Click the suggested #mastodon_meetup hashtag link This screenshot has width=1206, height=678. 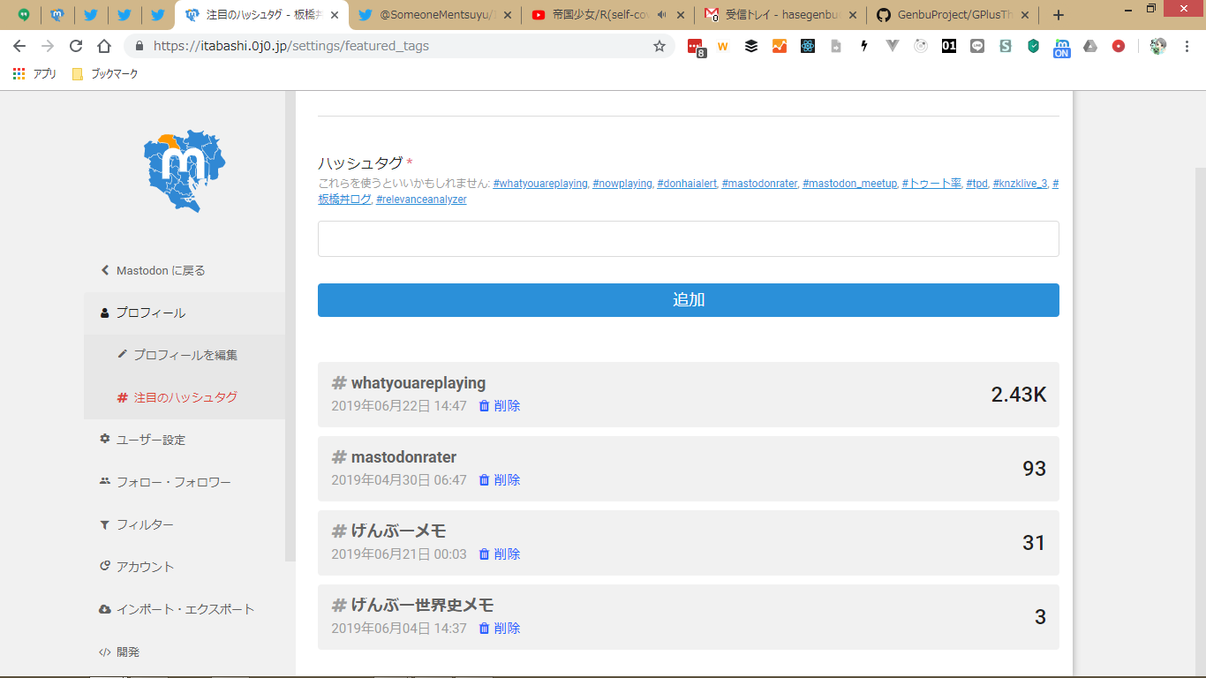click(849, 184)
